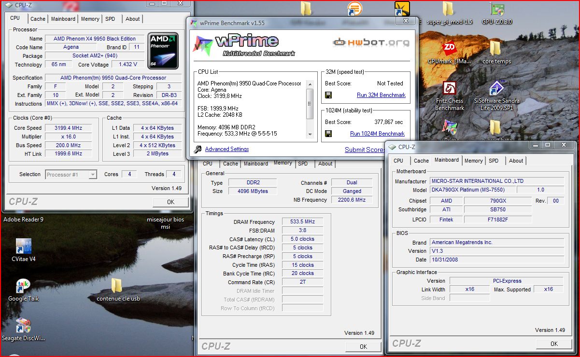The width and height of the screenshot is (580, 357).
Task: Open Mainboard tab in CPU-Z Processor window
Action: [x=63, y=19]
